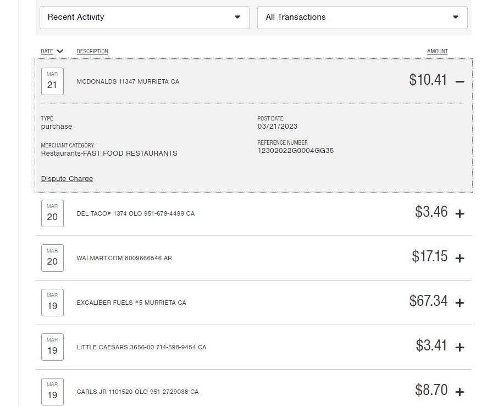Open the Recent Activity view selector
This screenshot has height=406, width=487.
click(143, 17)
